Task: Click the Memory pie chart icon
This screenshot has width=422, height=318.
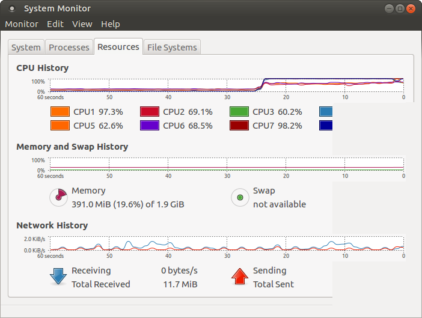Action: click(x=58, y=197)
